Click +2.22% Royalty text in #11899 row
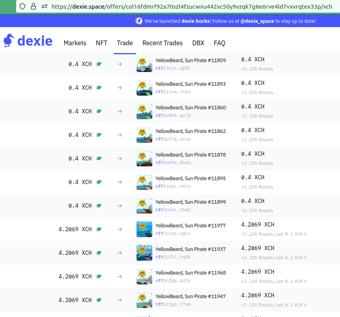Screen dimensions: 340x317 257,210
